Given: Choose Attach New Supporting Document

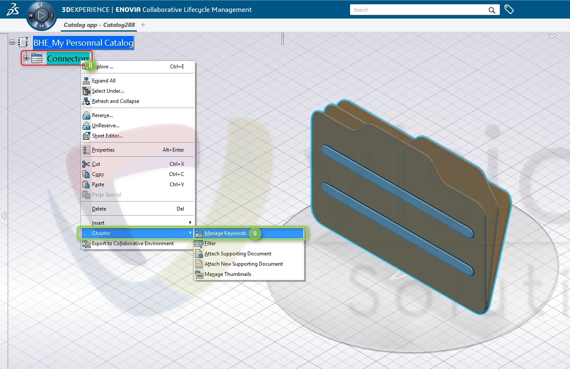Looking at the screenshot, I should tap(249, 264).
